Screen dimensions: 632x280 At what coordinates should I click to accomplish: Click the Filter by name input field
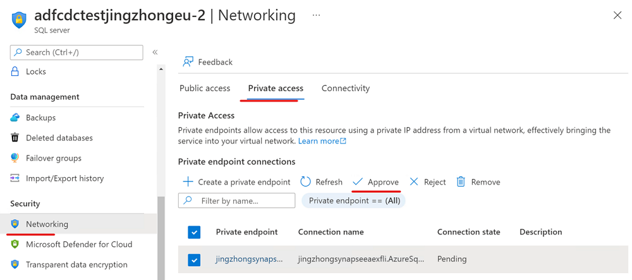pos(243,200)
